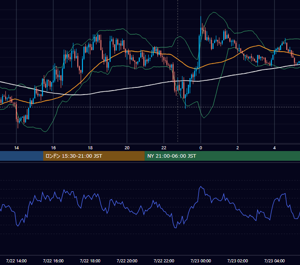300x265 pixels.
Task: Click the 2 hour label on the price axis
Action: click(238, 148)
